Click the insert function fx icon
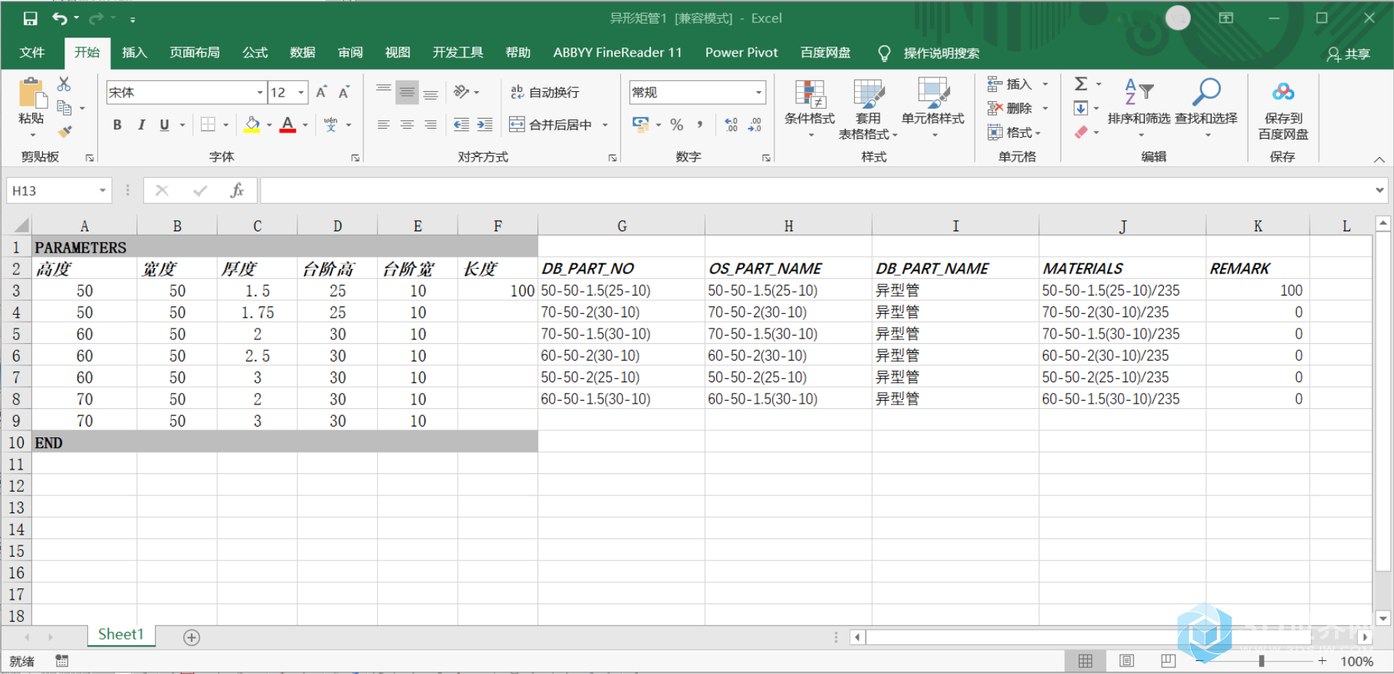The width and height of the screenshot is (1394, 674). [238, 191]
